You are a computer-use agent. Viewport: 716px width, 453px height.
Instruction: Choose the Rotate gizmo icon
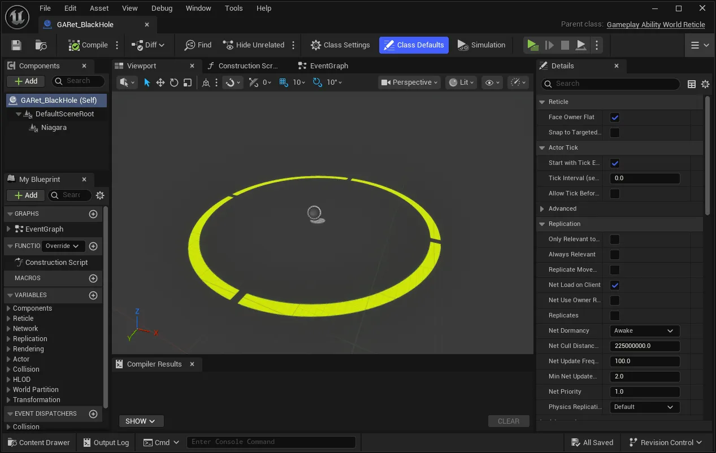pos(174,82)
